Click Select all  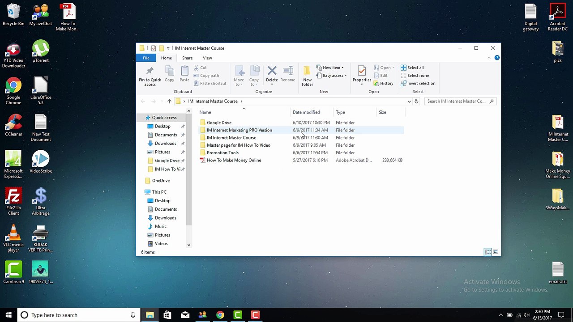(412, 68)
